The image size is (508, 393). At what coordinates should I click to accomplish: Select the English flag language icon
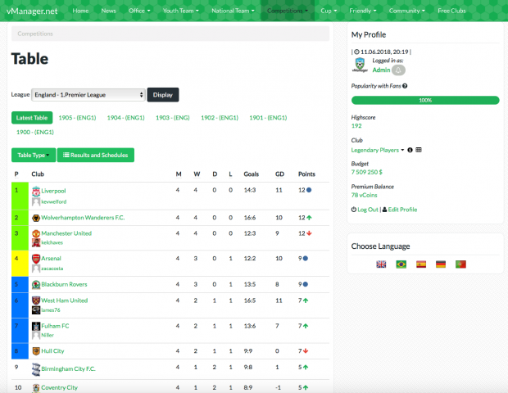pyautogui.click(x=381, y=264)
